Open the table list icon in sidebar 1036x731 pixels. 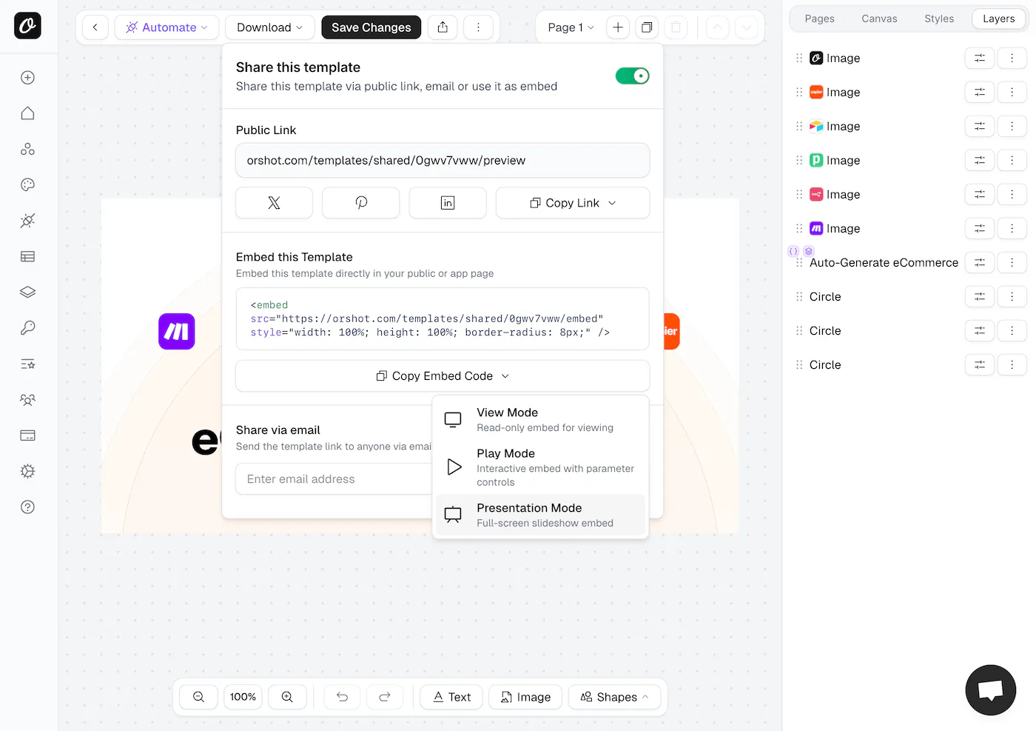click(x=27, y=256)
